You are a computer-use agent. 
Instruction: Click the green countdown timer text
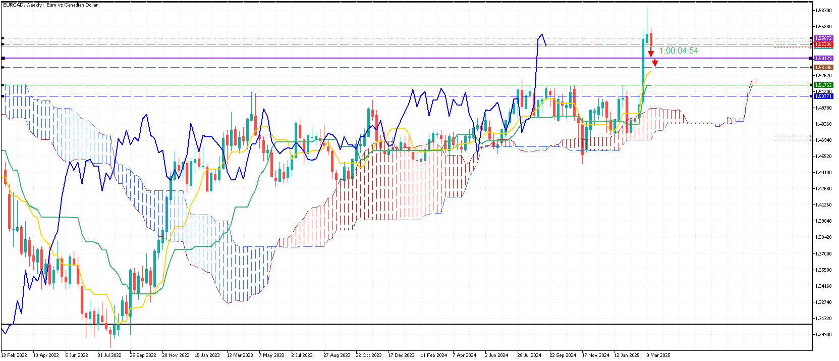(679, 50)
